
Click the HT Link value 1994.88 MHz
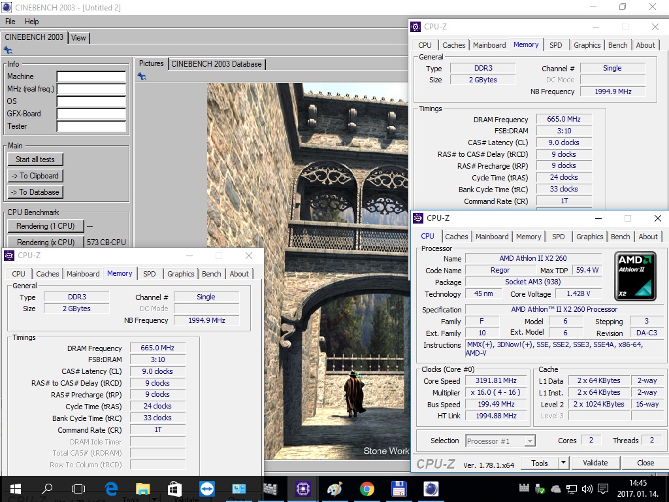(x=497, y=416)
